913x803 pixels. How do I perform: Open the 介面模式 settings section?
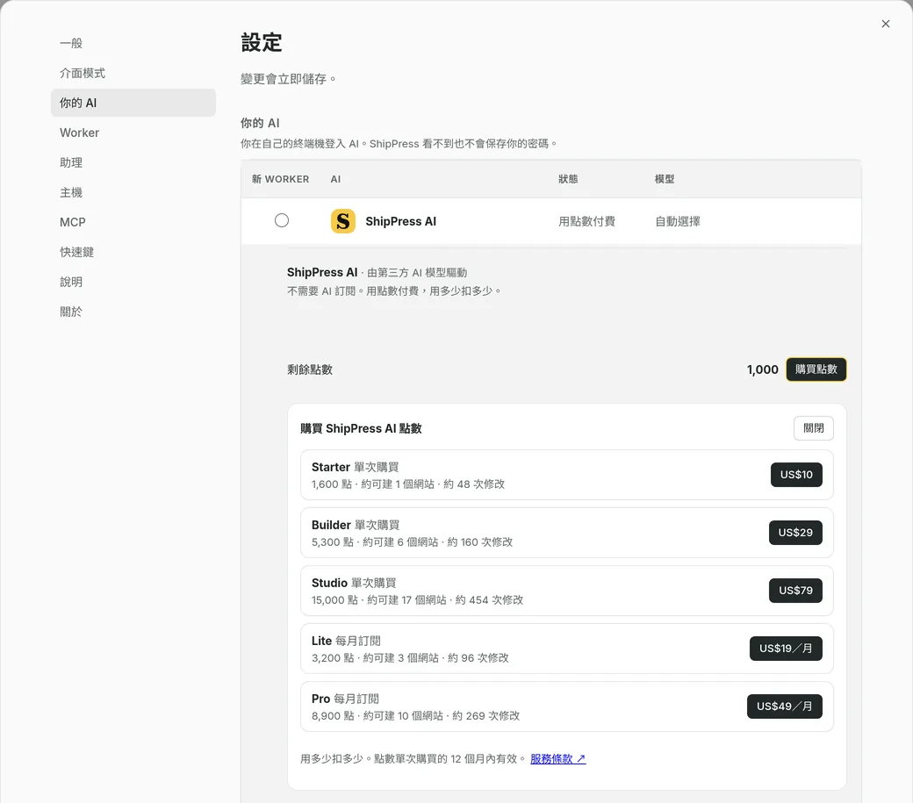[133, 73]
